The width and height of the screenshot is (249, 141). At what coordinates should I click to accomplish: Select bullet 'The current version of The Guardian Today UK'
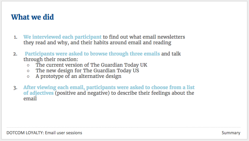tap(91, 65)
